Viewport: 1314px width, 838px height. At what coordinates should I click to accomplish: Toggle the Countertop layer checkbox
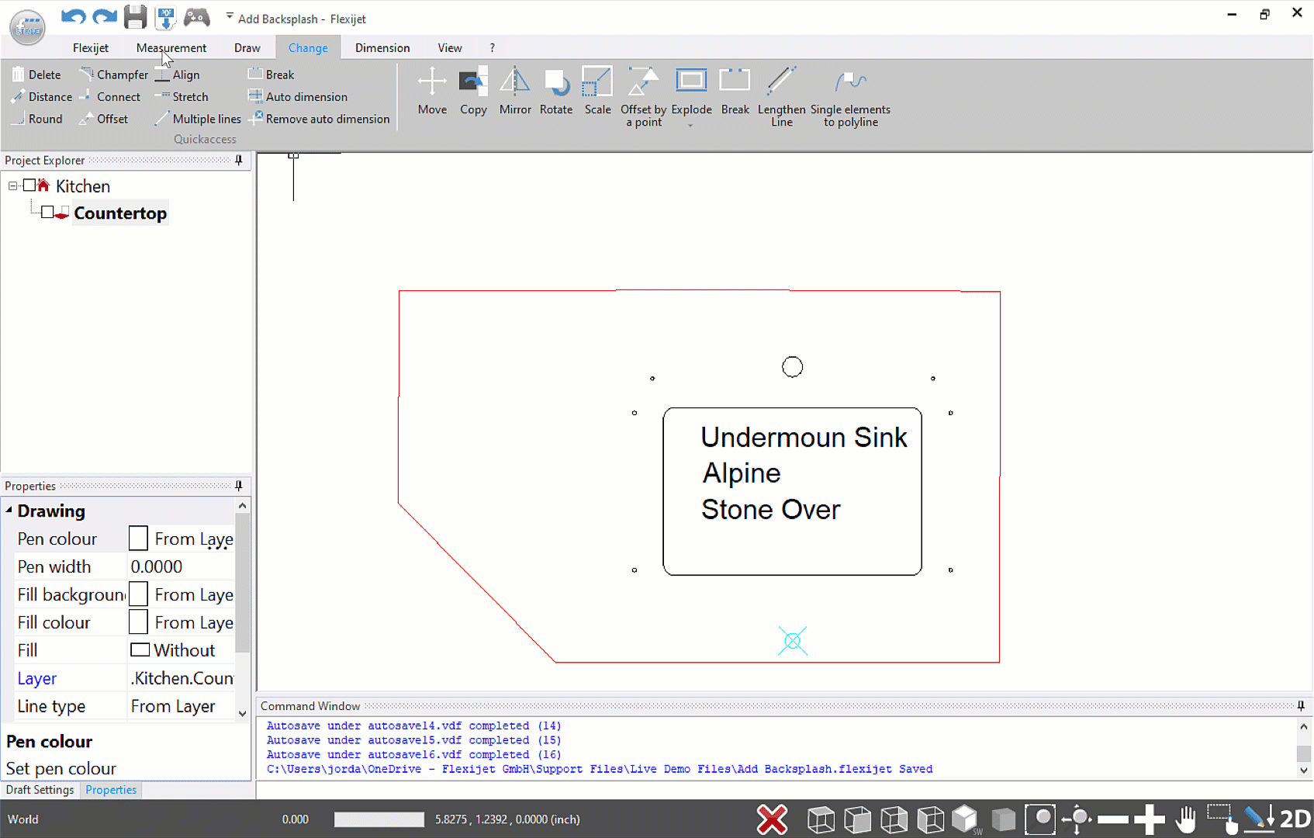[47, 213]
